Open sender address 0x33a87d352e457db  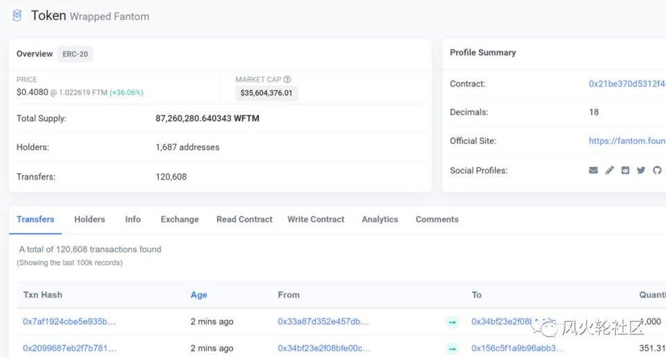(x=323, y=322)
